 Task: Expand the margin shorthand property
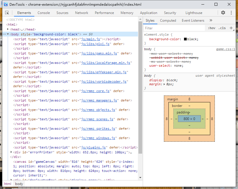coord(164,84)
